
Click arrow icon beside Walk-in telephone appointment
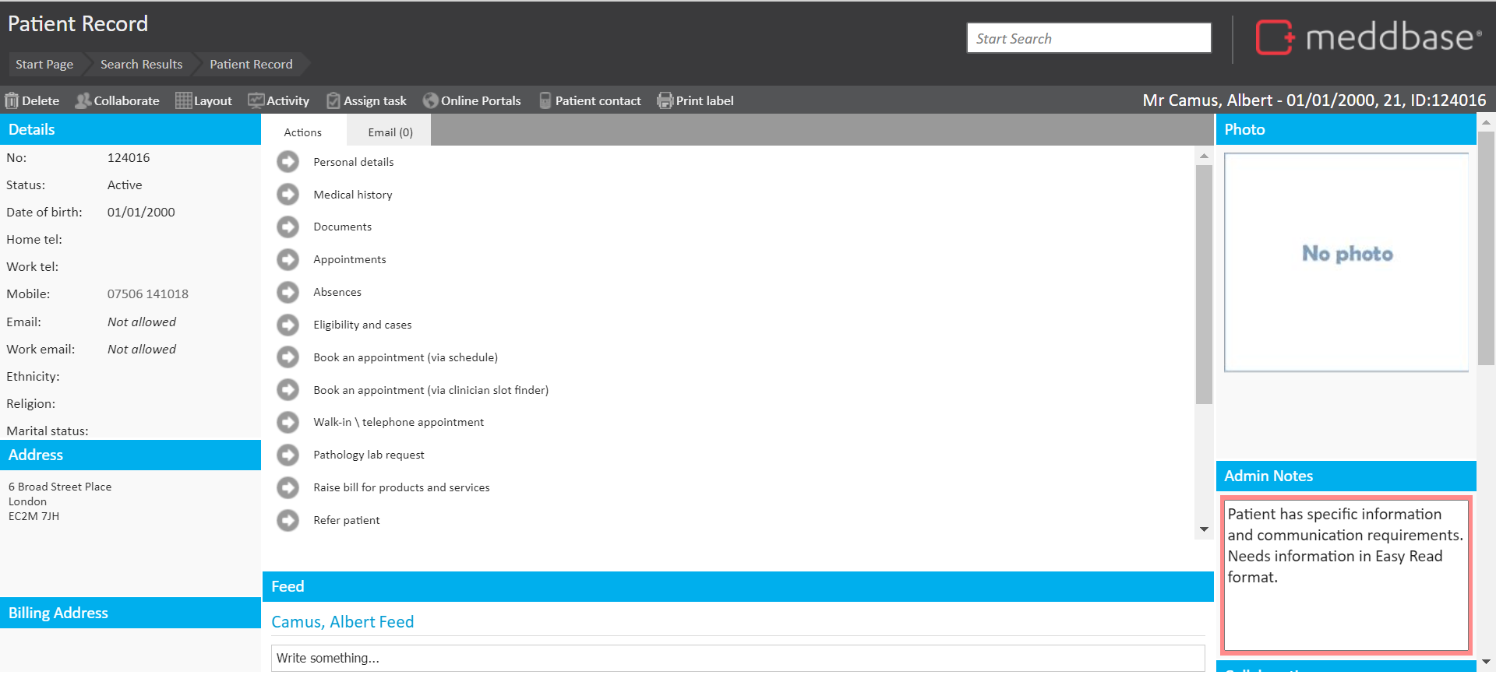[x=288, y=422]
